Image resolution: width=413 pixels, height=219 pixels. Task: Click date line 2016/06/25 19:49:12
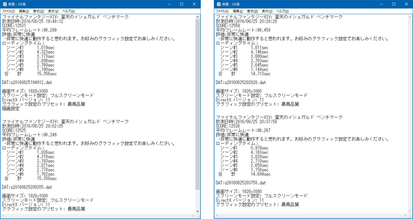pyautogui.click(x=33, y=22)
